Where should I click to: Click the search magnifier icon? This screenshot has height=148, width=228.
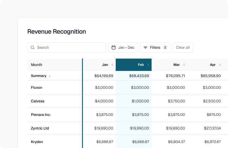(x=32, y=47)
